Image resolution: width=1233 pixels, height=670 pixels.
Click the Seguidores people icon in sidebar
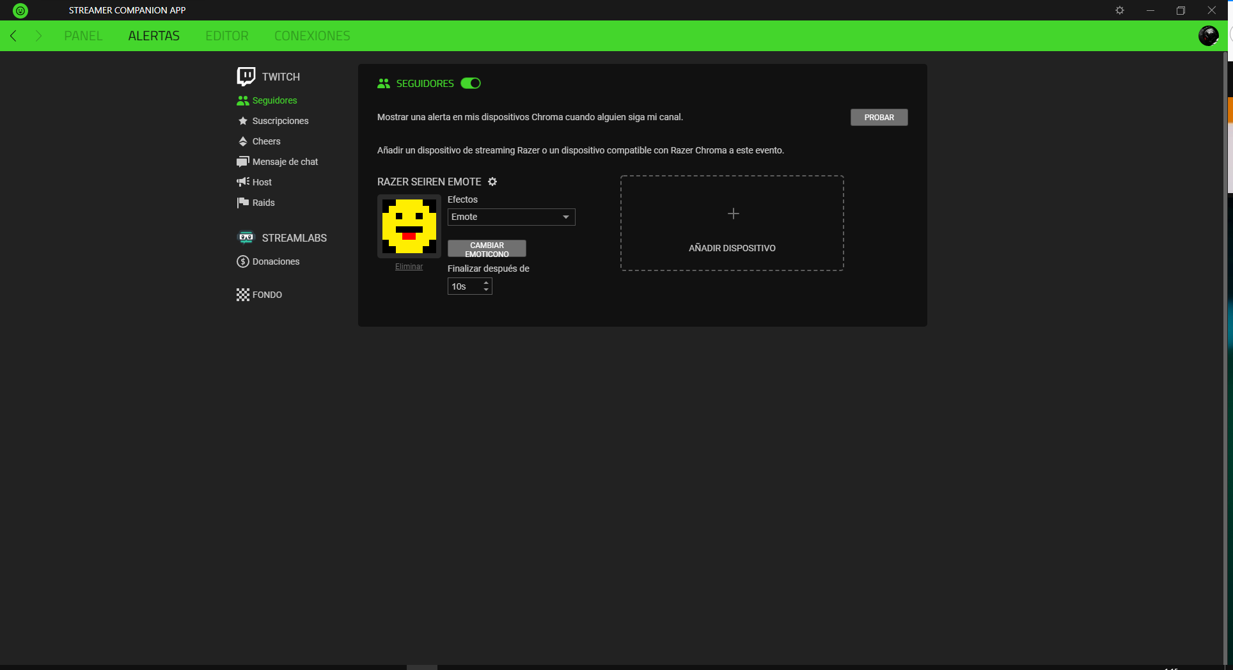coord(243,100)
